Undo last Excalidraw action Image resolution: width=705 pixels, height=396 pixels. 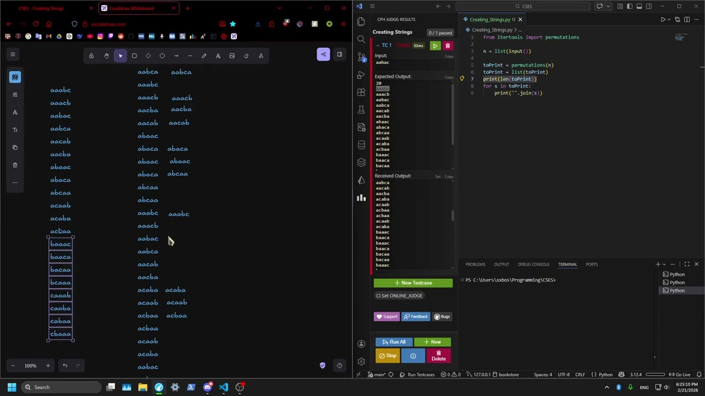65,366
